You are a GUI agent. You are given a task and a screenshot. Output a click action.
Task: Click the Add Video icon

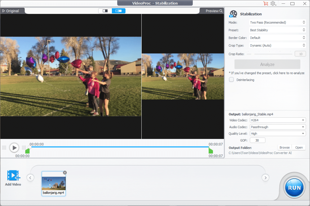coord(14,175)
